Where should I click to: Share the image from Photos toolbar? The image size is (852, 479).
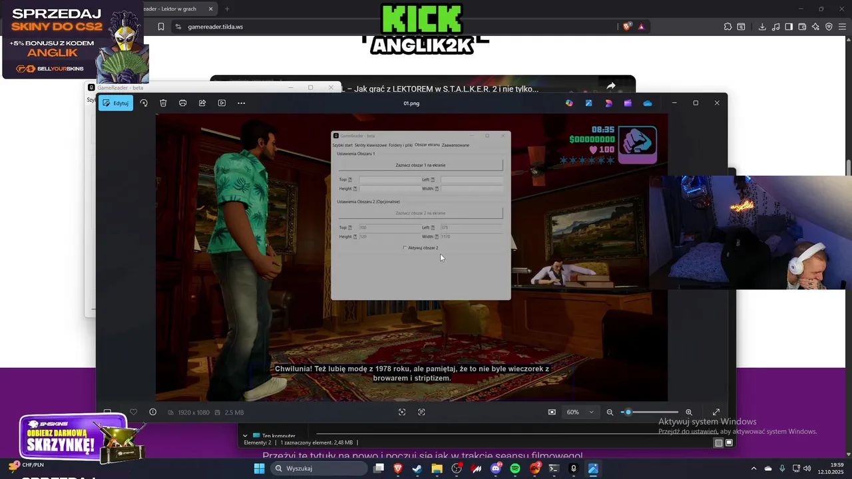(x=202, y=103)
